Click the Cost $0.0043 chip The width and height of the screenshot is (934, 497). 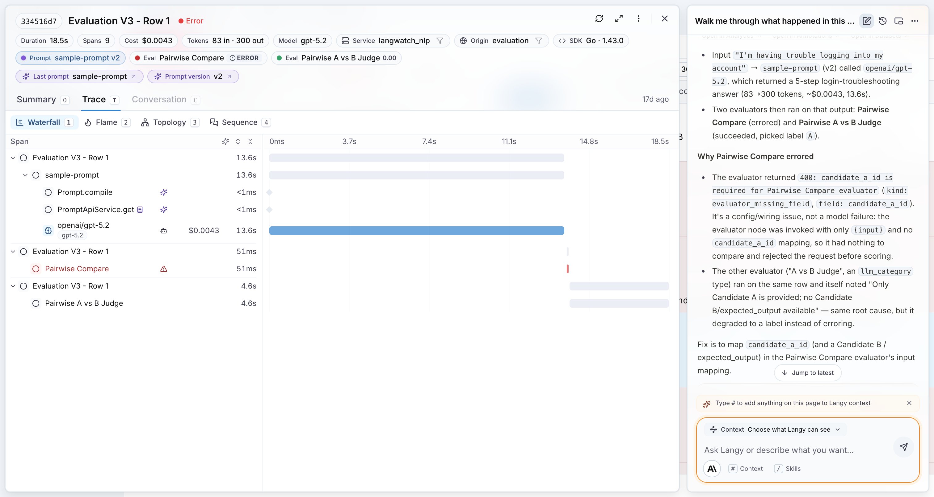[148, 40]
